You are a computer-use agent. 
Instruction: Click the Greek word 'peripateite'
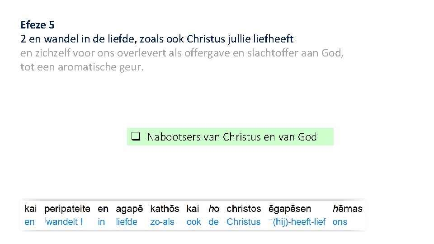tap(67, 209)
